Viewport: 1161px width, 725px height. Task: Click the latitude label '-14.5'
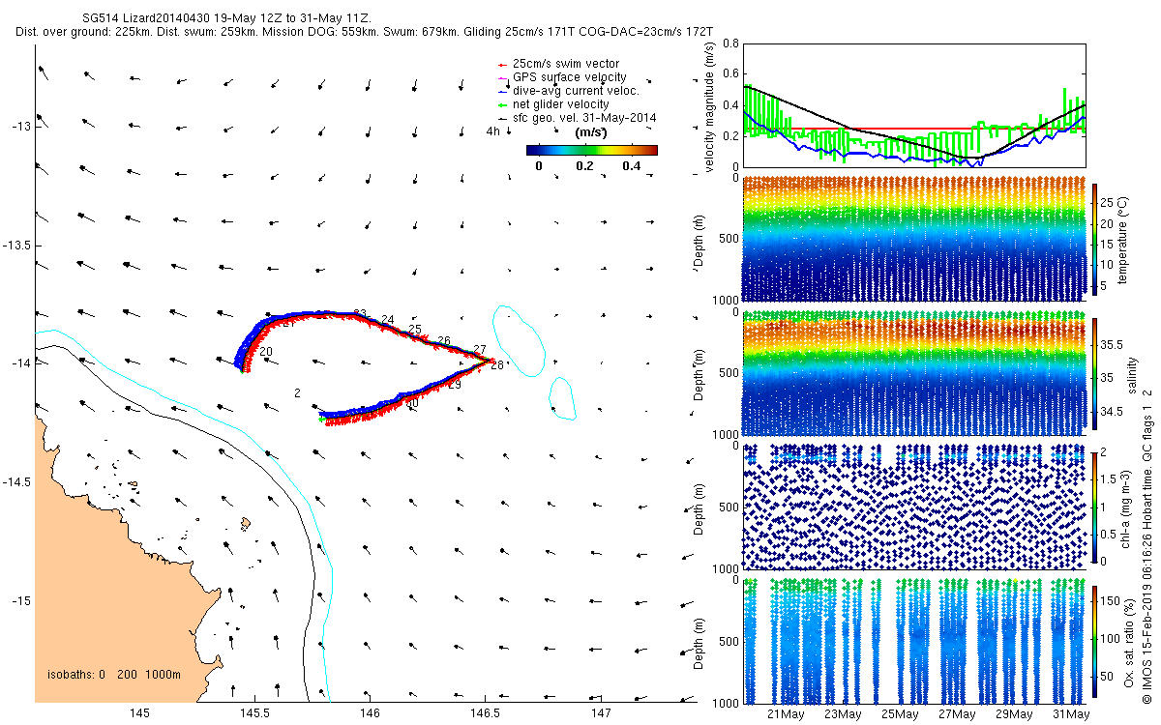click(17, 482)
